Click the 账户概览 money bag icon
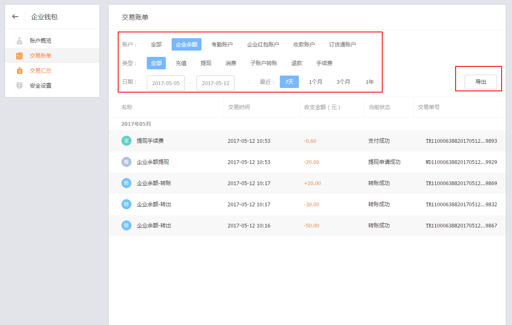Viewport: 512px width, 325px height. click(19, 41)
